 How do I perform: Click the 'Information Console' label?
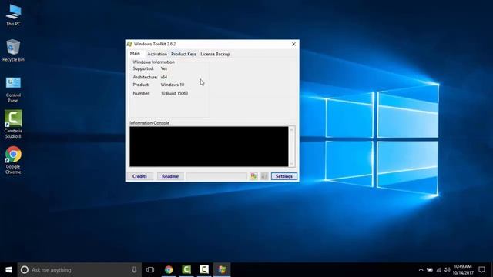click(x=149, y=123)
